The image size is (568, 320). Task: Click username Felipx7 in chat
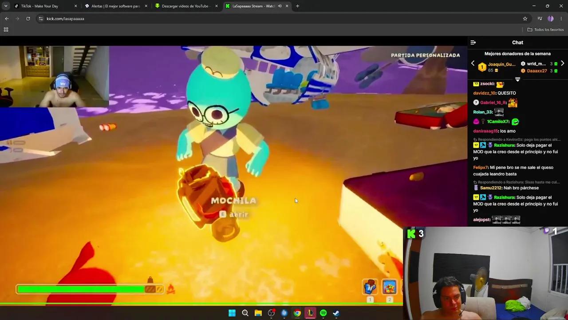click(481, 168)
